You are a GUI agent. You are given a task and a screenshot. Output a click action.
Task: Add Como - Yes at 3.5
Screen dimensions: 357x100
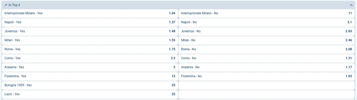[90, 58]
